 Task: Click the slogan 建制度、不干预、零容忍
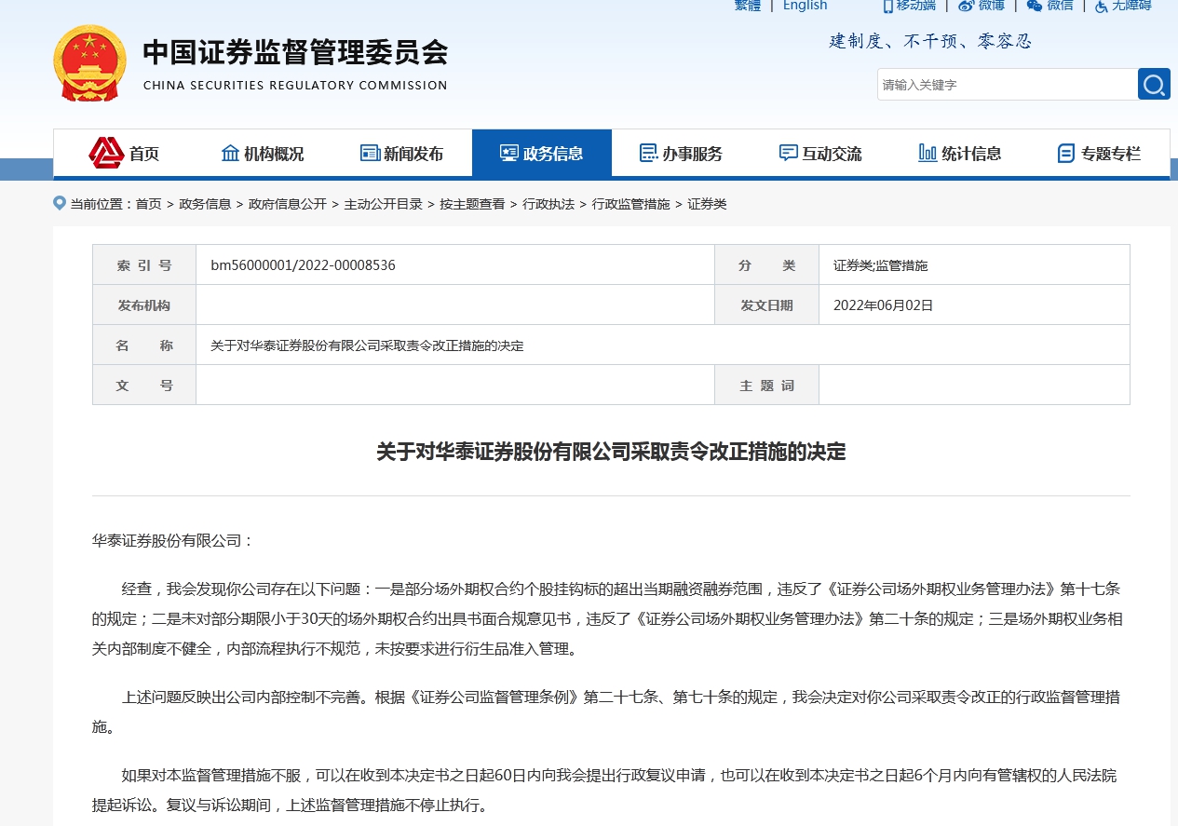[931, 41]
